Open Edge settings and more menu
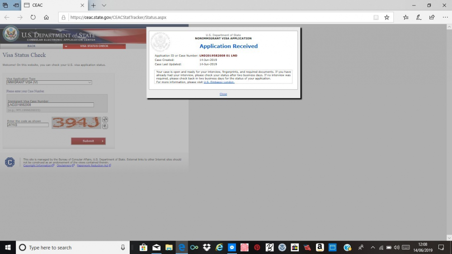Image resolution: width=452 pixels, height=254 pixels. coord(445,17)
